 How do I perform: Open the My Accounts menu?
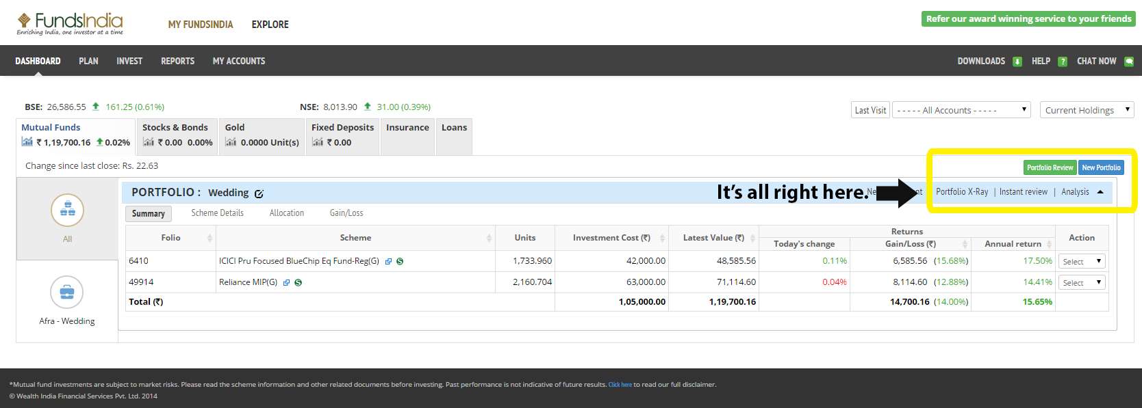(x=239, y=61)
